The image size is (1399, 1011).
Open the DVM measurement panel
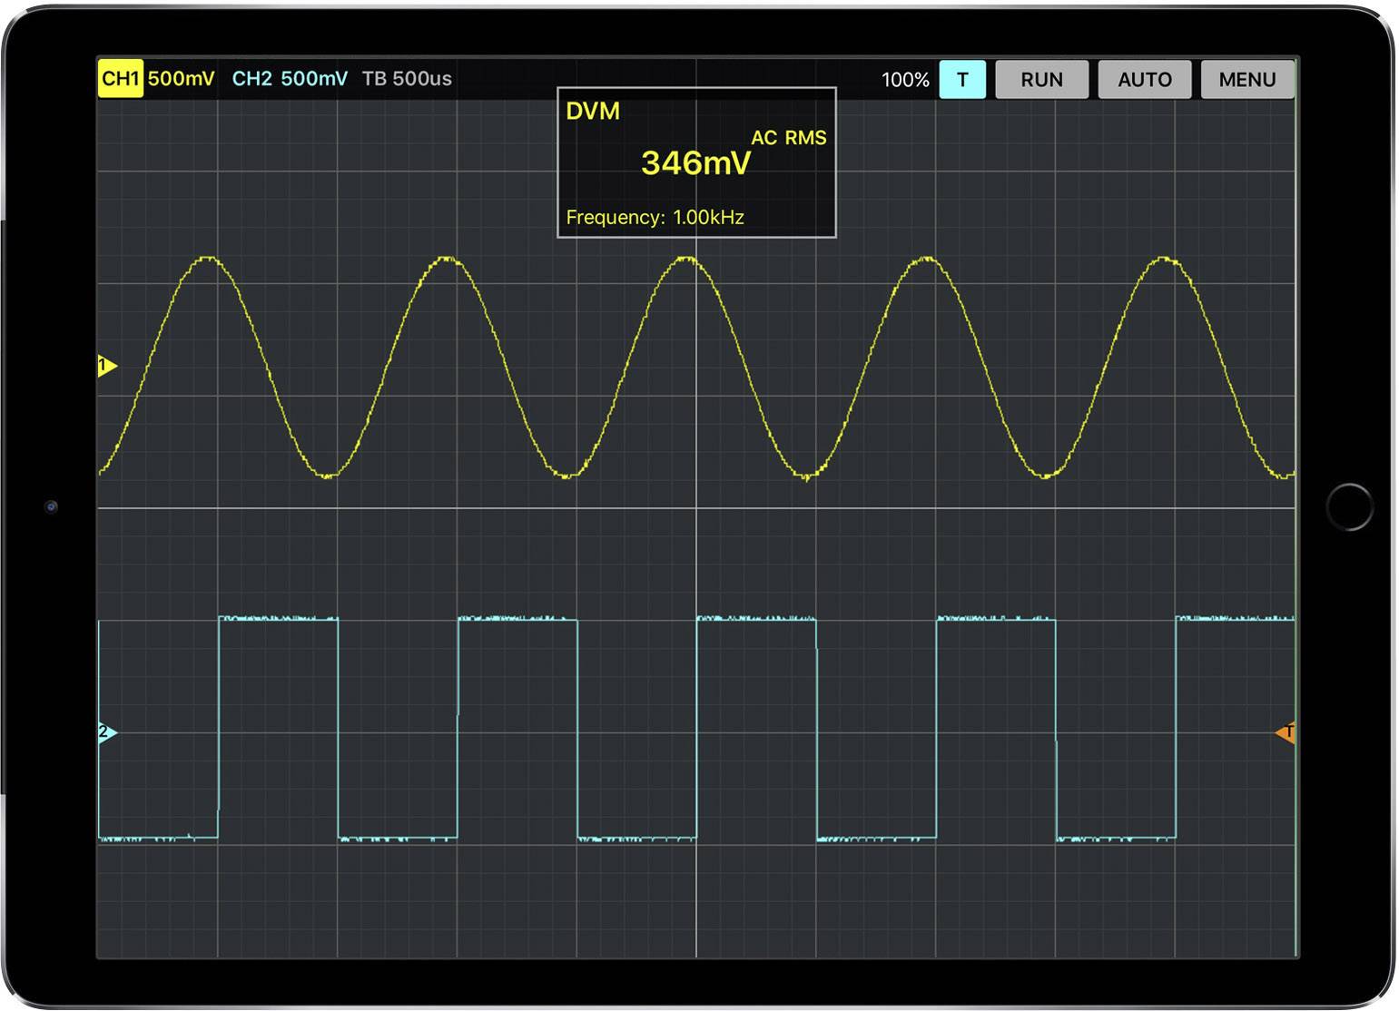click(592, 110)
